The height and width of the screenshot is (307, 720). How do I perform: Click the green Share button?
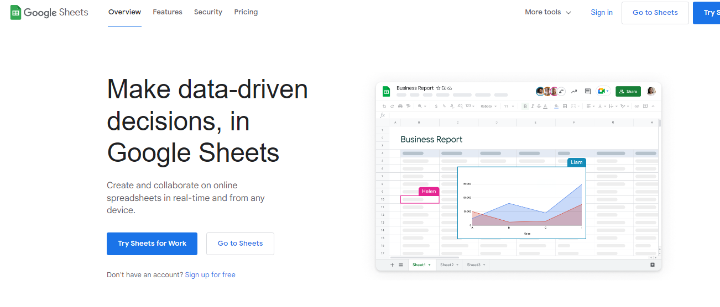coord(628,91)
